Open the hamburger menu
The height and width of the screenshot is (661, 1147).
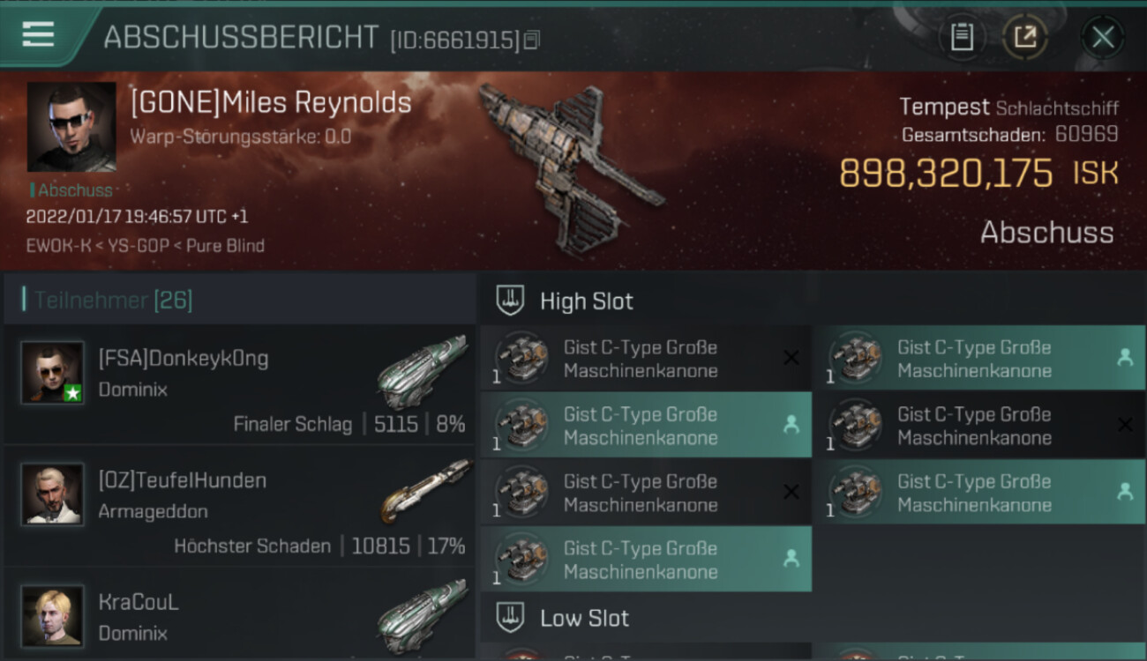pyautogui.click(x=38, y=34)
